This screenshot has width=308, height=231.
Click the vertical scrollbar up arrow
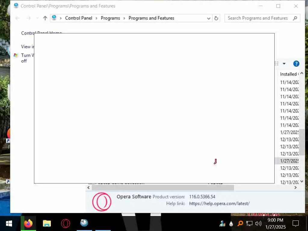pyautogui.click(x=302, y=73)
